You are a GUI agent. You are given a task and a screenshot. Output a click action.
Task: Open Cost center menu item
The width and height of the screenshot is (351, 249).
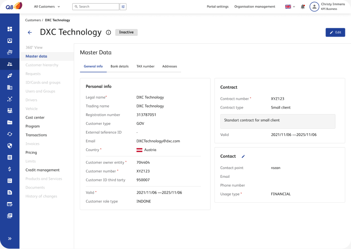coord(35,117)
